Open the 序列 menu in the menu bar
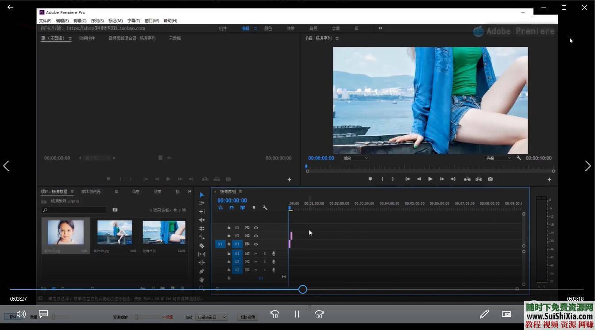Image resolution: width=595 pixels, height=330 pixels. pyautogui.click(x=97, y=20)
